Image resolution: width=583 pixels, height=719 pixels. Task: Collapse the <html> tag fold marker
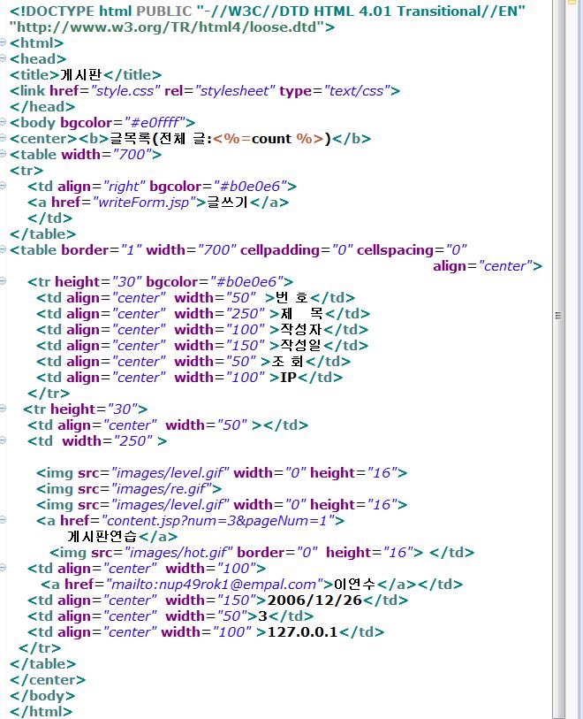point(3,42)
